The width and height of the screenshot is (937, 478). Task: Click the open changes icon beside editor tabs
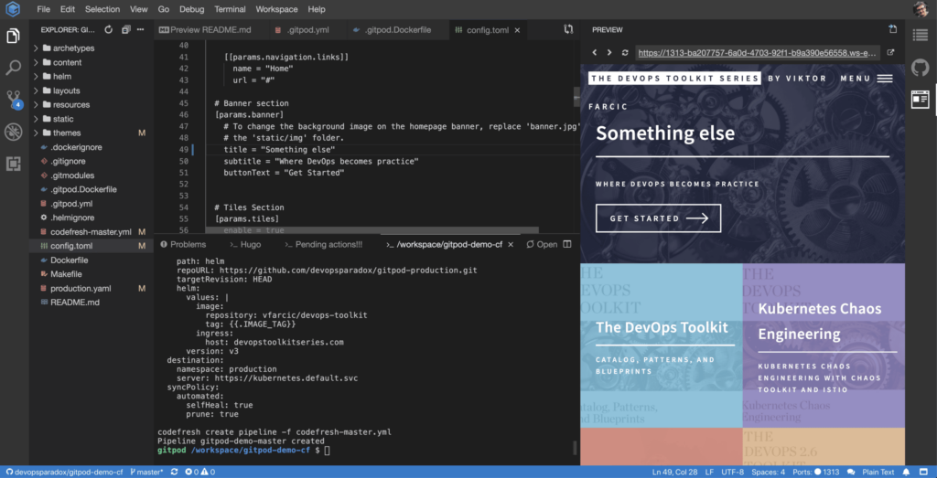click(568, 28)
